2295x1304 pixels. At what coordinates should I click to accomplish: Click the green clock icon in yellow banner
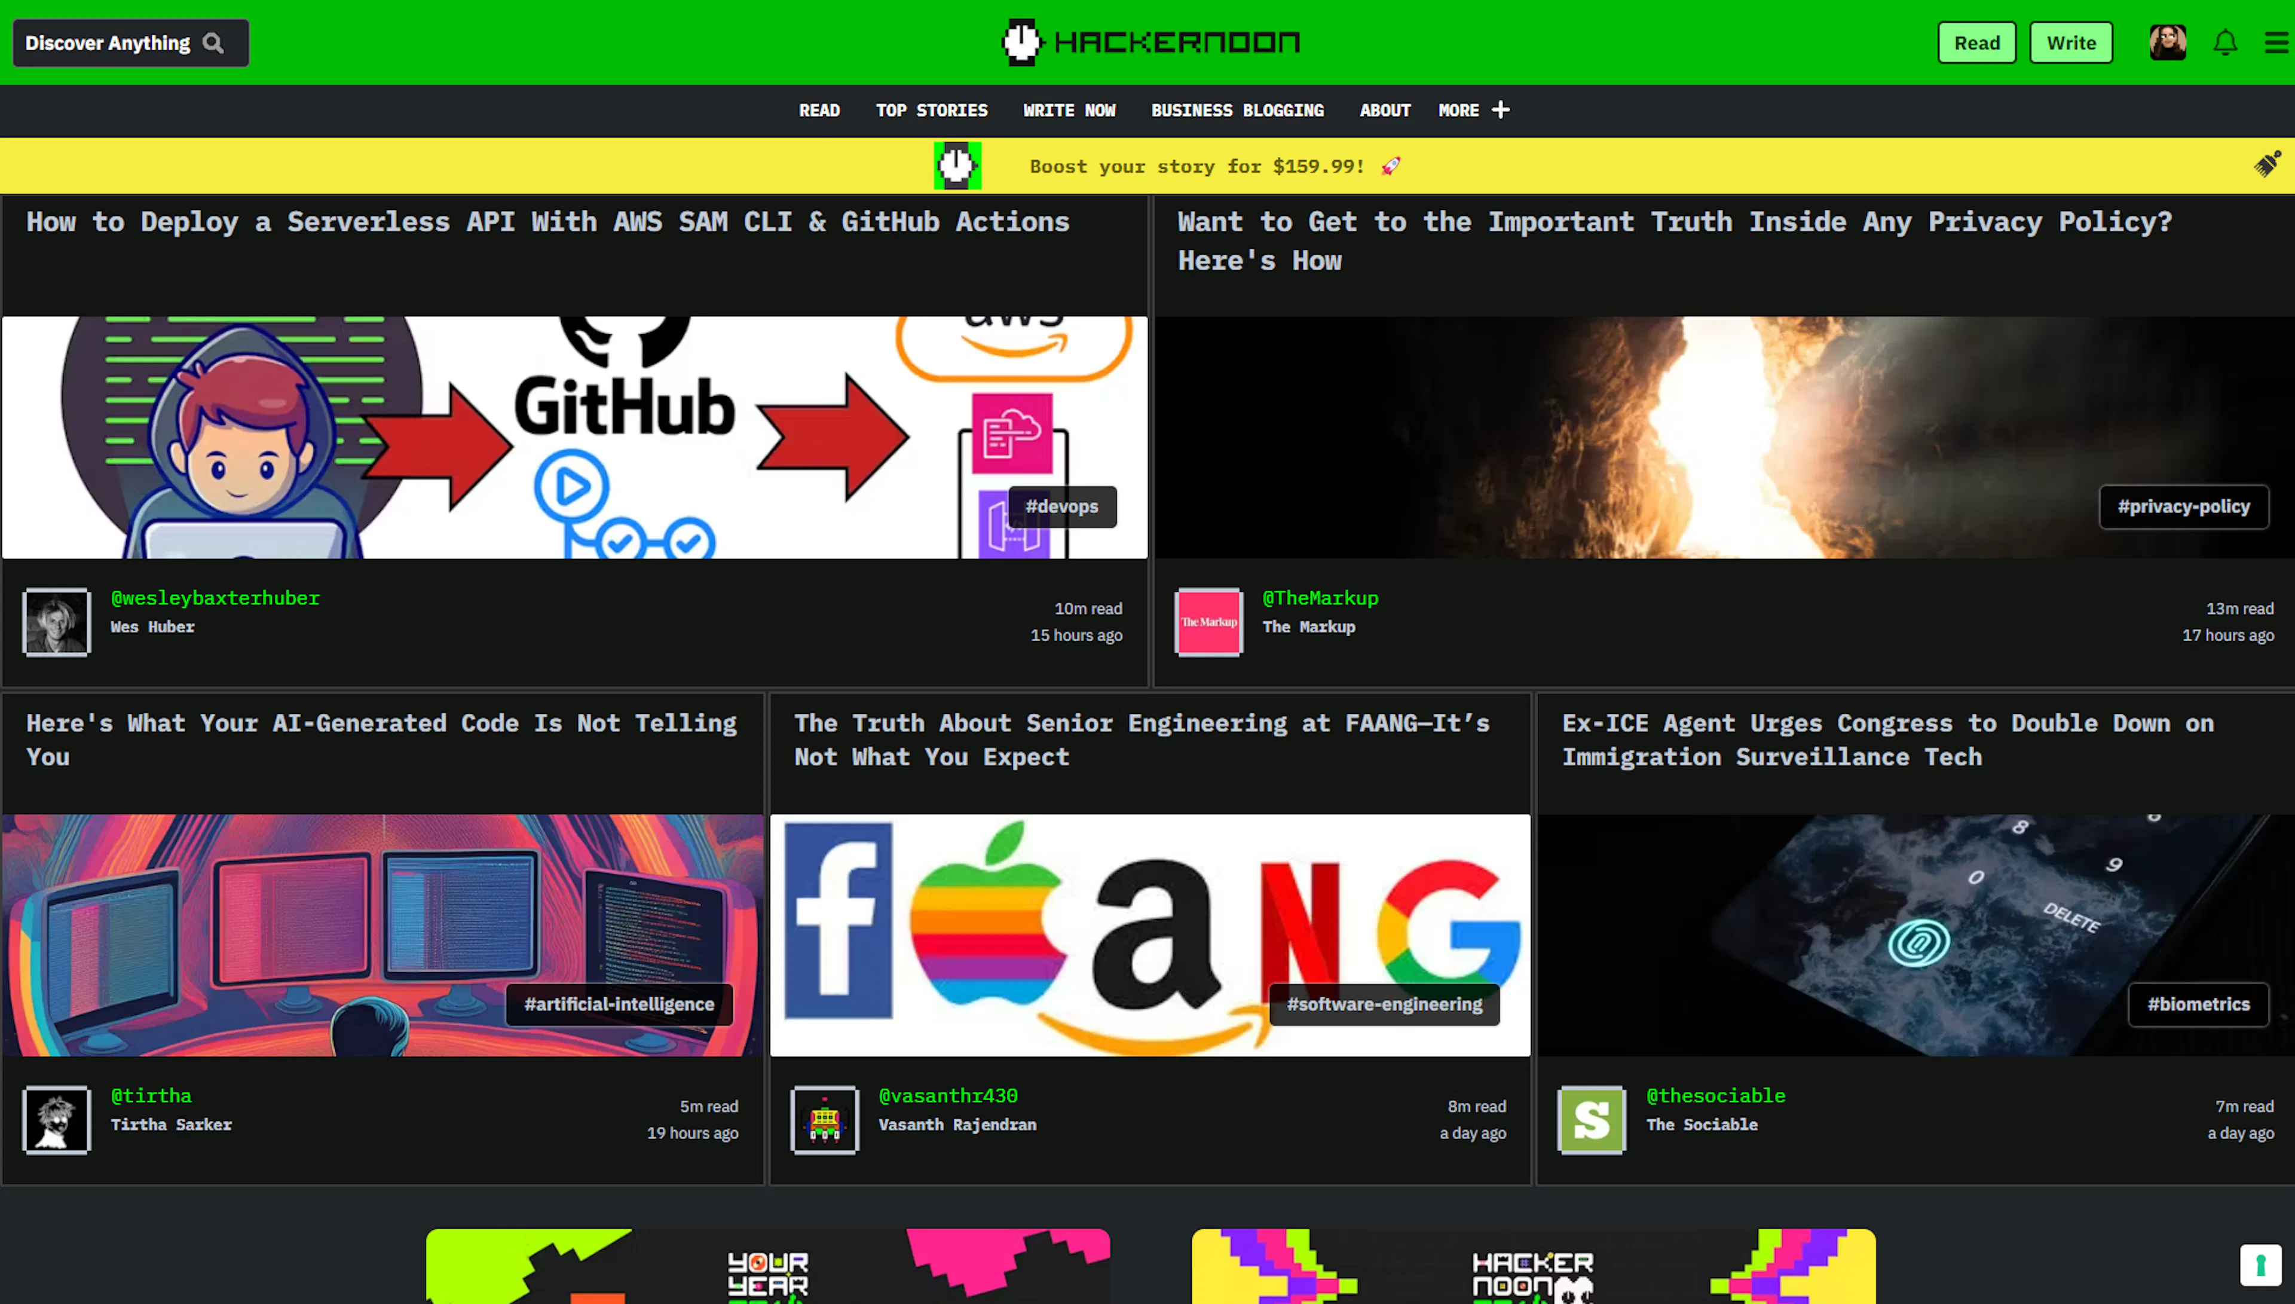[x=957, y=166]
